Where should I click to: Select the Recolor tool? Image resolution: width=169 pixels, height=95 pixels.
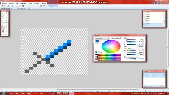coord(6,30)
